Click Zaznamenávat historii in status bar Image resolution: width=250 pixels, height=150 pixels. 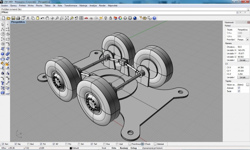[x=152, y=148]
